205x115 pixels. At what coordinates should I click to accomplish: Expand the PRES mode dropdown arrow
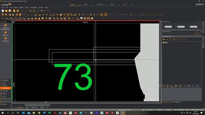point(119,5)
